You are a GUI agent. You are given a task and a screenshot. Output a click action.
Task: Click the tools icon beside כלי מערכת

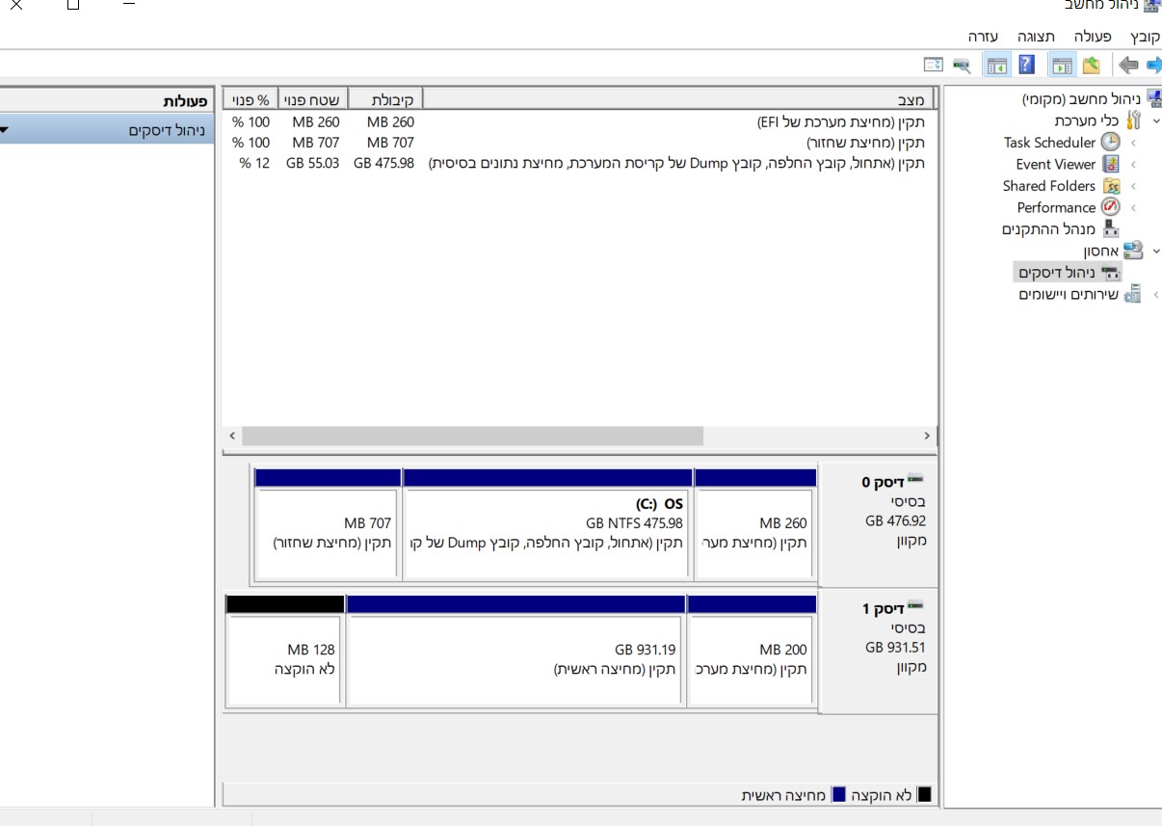point(1133,120)
